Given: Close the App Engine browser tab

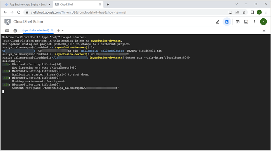Looking at the screenshot, I should pos(49,5).
